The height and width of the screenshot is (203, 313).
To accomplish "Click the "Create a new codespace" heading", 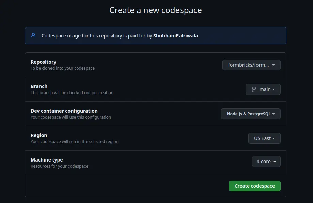I will pyautogui.click(x=156, y=10).
